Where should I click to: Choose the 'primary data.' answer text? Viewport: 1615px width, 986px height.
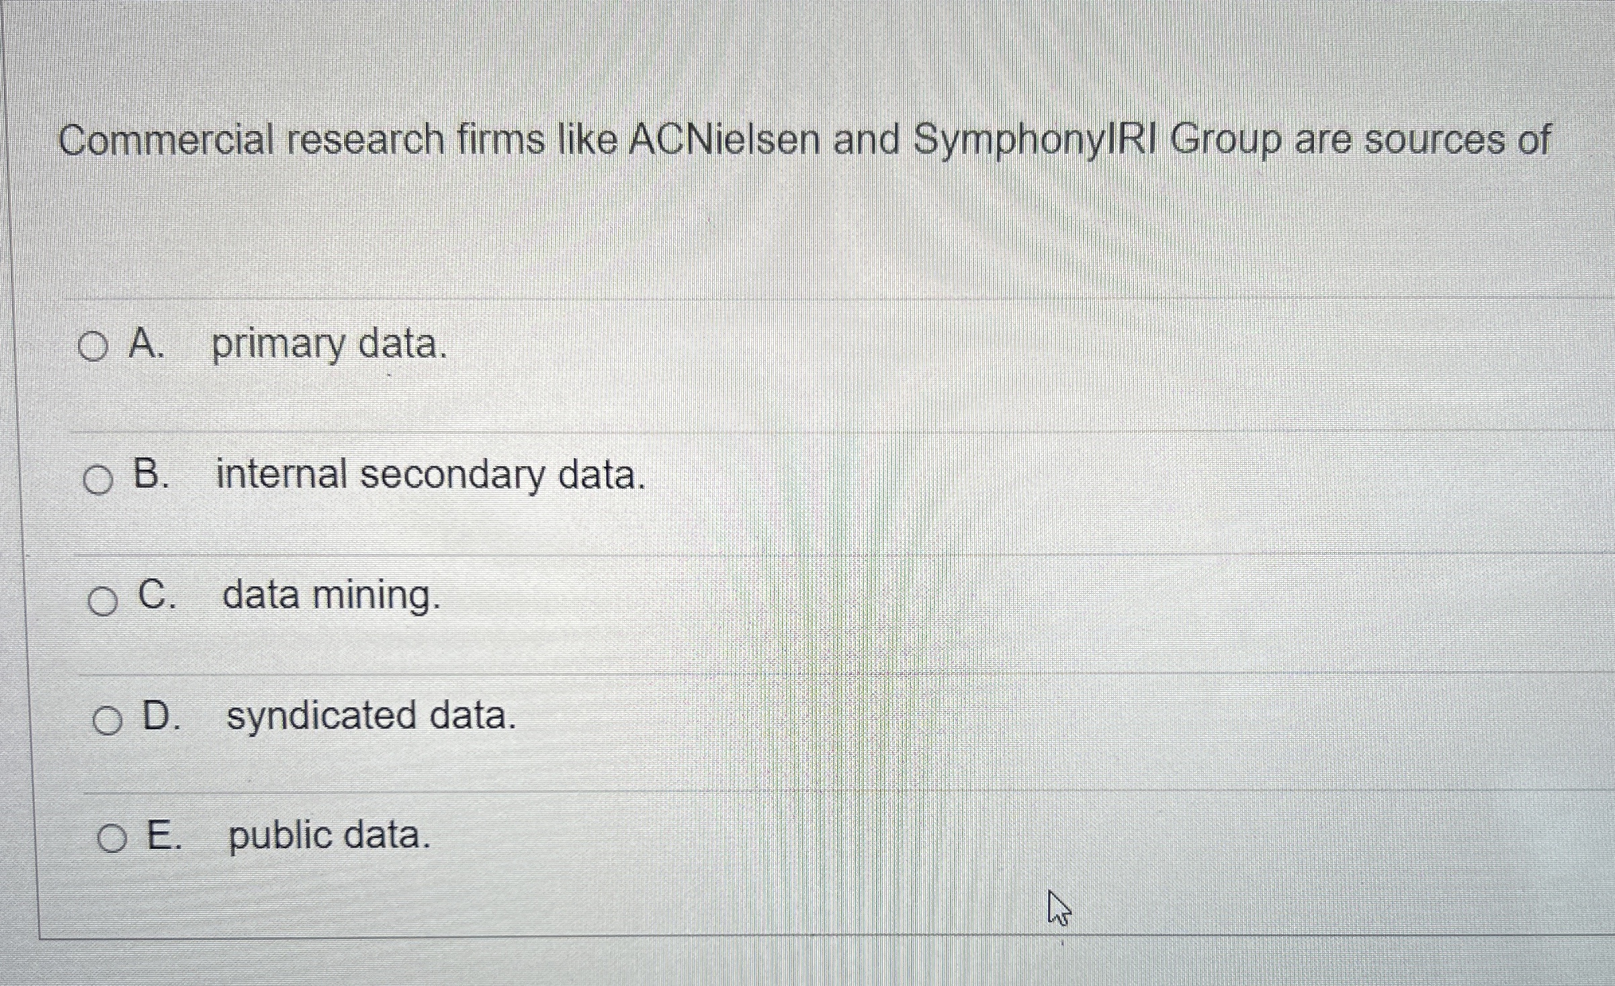[x=329, y=346]
